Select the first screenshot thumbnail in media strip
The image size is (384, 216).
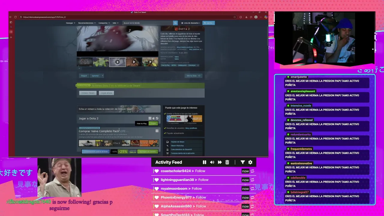tap(85, 62)
